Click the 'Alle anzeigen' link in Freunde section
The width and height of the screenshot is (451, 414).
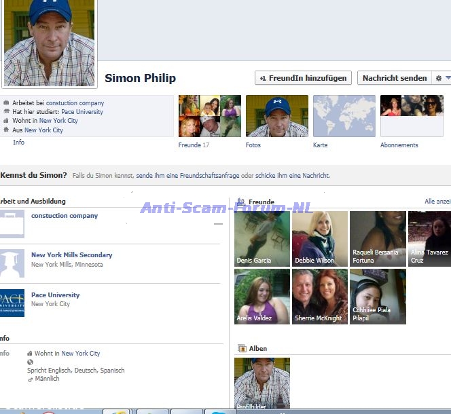[x=437, y=202]
